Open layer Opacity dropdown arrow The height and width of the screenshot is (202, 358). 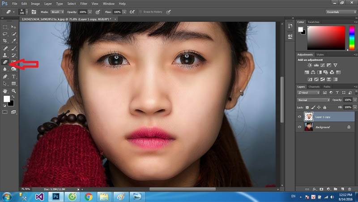[x=354, y=100]
